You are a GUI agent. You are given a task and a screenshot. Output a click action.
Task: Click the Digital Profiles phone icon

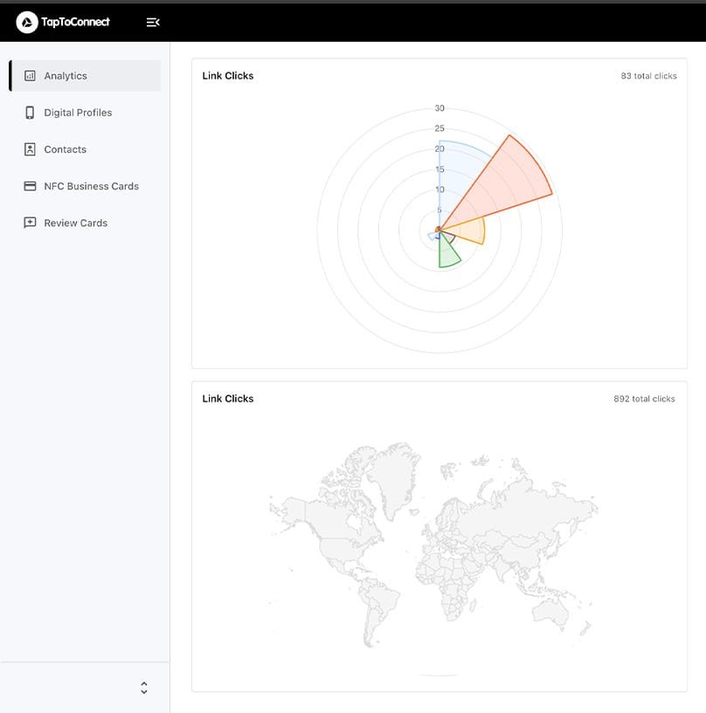31,113
